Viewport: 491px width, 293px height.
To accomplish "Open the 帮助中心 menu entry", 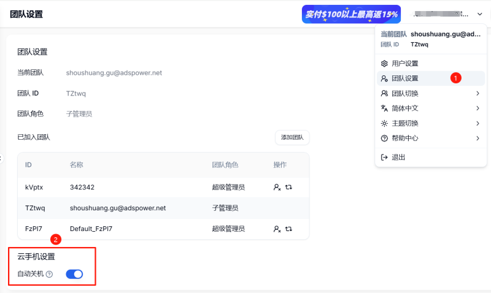I will (431, 138).
